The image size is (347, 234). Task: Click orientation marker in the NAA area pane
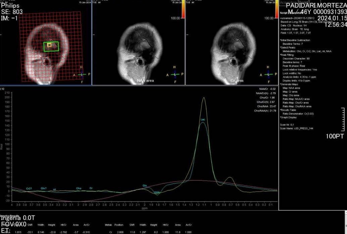pos(174,74)
